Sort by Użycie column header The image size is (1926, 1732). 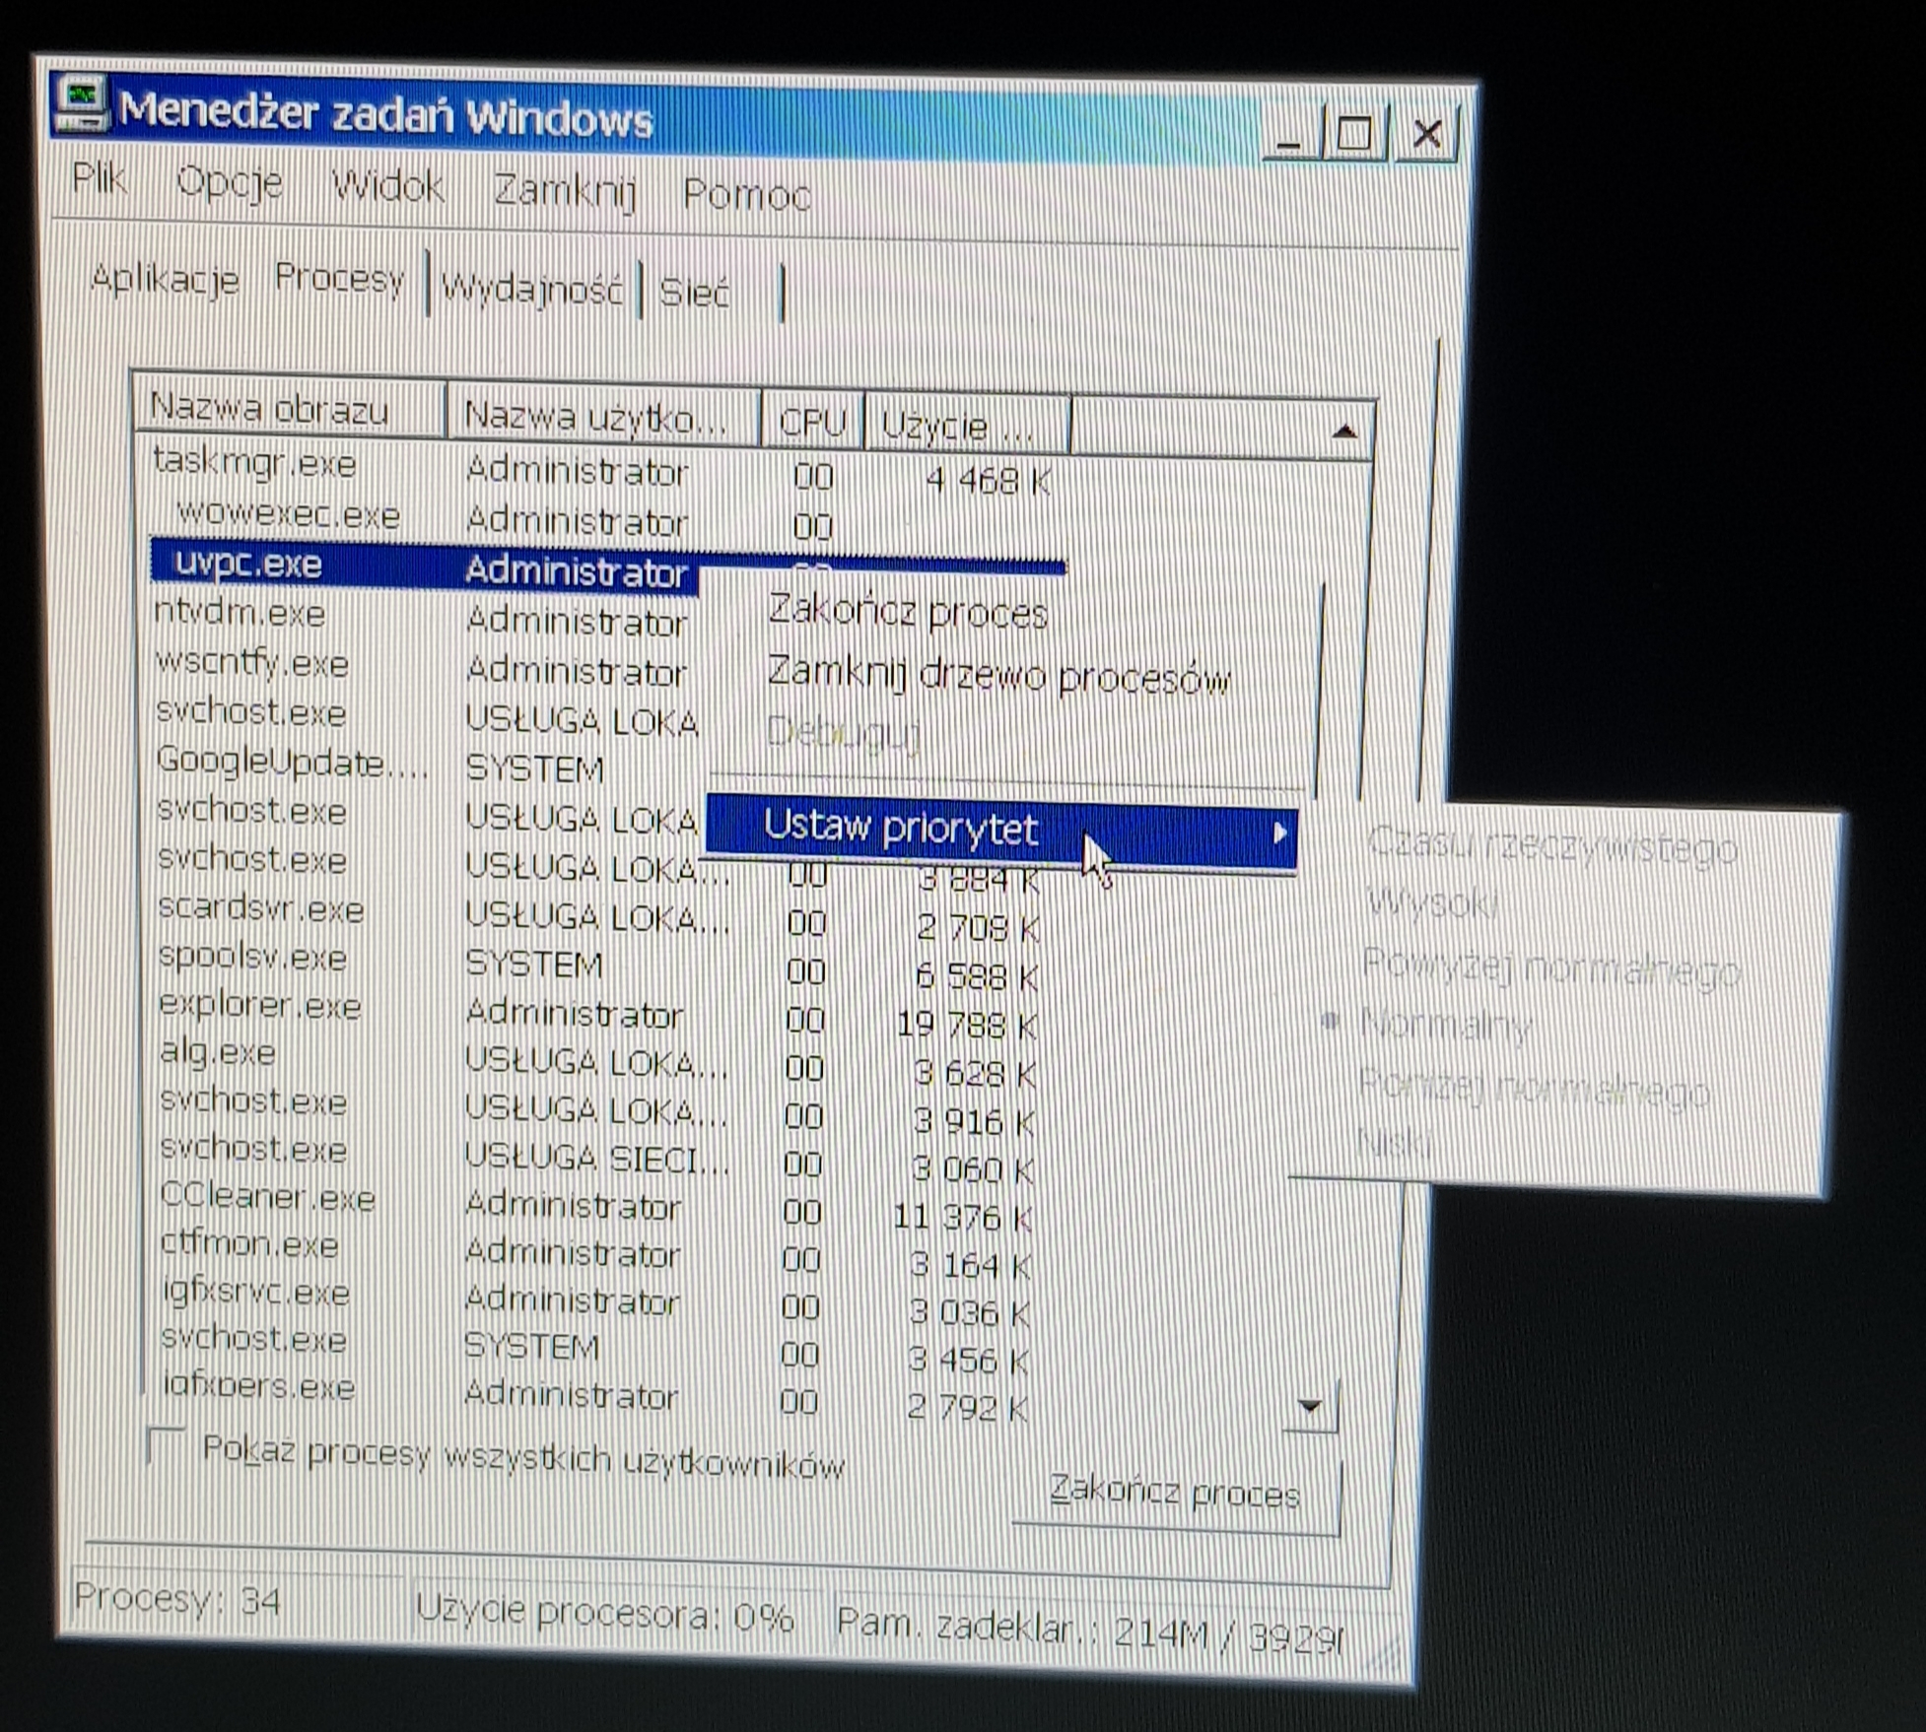(967, 427)
